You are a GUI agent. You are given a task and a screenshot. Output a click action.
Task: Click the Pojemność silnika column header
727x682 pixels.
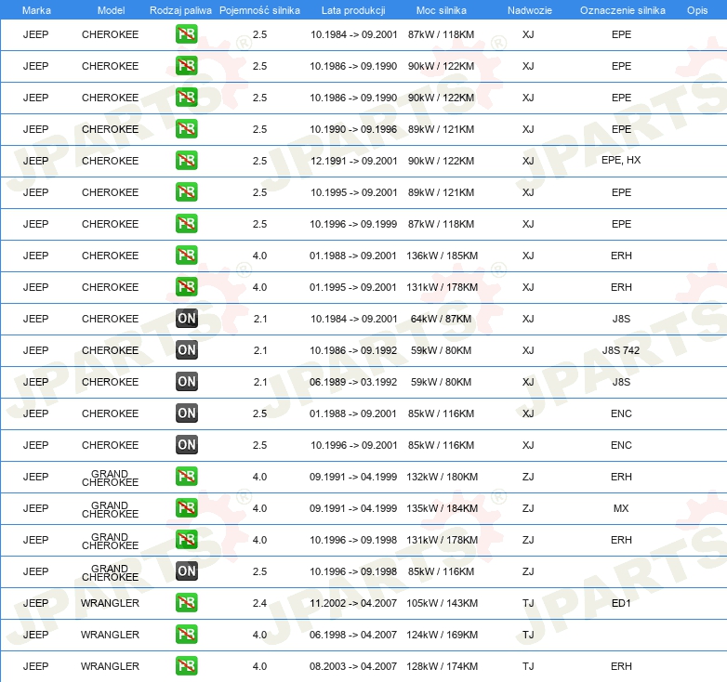point(259,10)
